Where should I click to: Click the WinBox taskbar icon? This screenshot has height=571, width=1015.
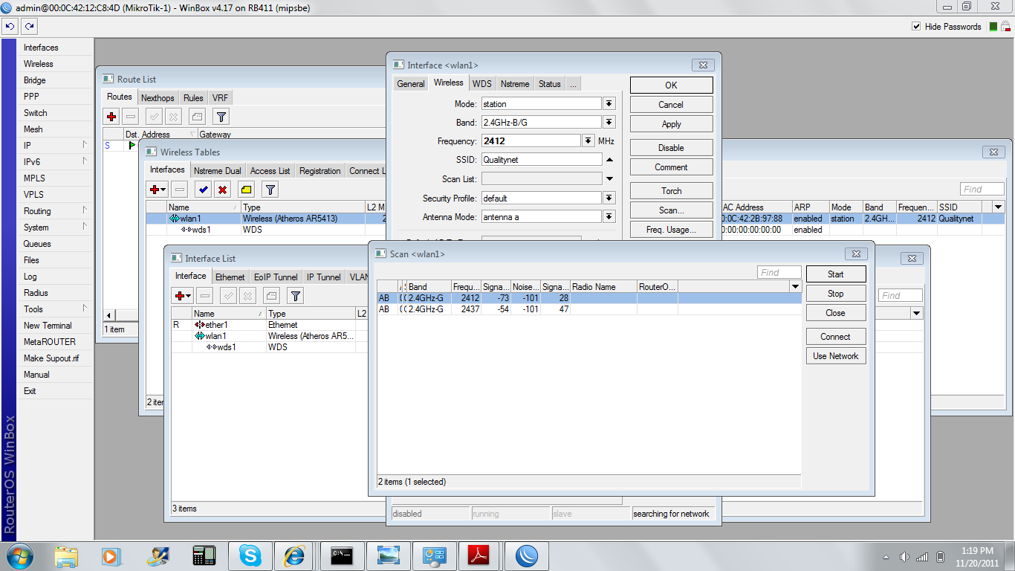click(527, 556)
